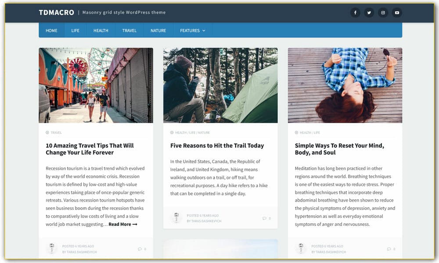The image size is (439, 263).
Task: Click the Travel category tag on first post
Action: [56, 132]
